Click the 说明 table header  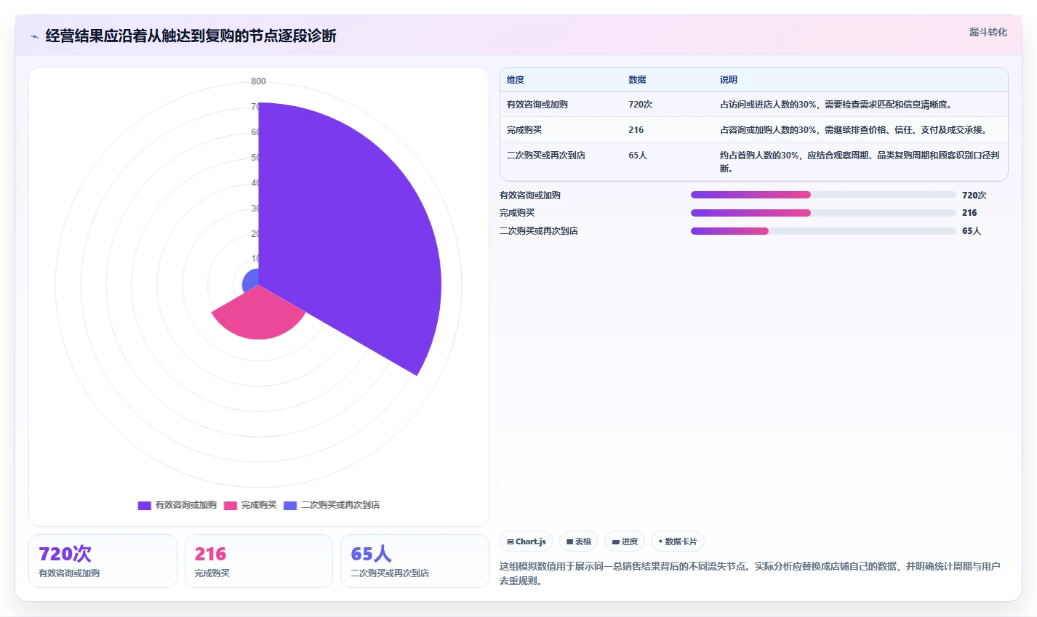click(x=729, y=80)
